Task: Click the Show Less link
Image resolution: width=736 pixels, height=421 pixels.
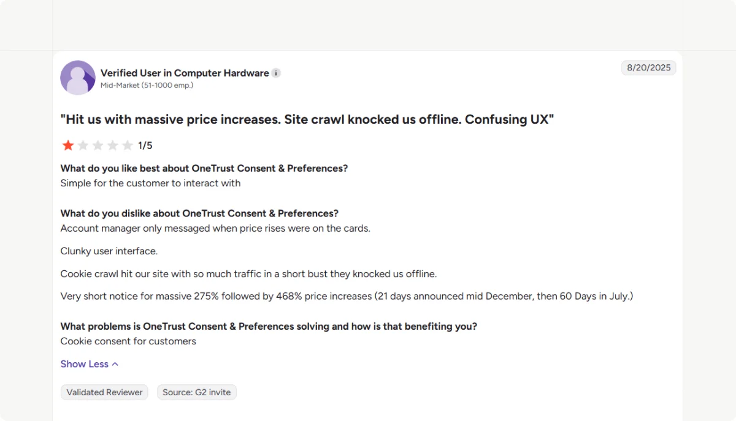Action: pyautogui.click(x=85, y=364)
